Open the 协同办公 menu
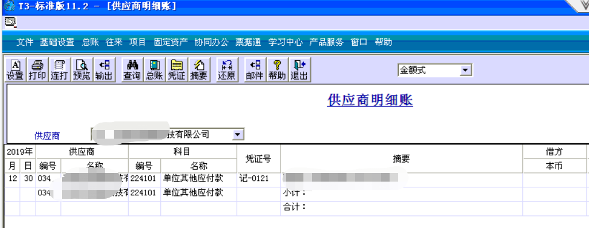 [x=211, y=42]
